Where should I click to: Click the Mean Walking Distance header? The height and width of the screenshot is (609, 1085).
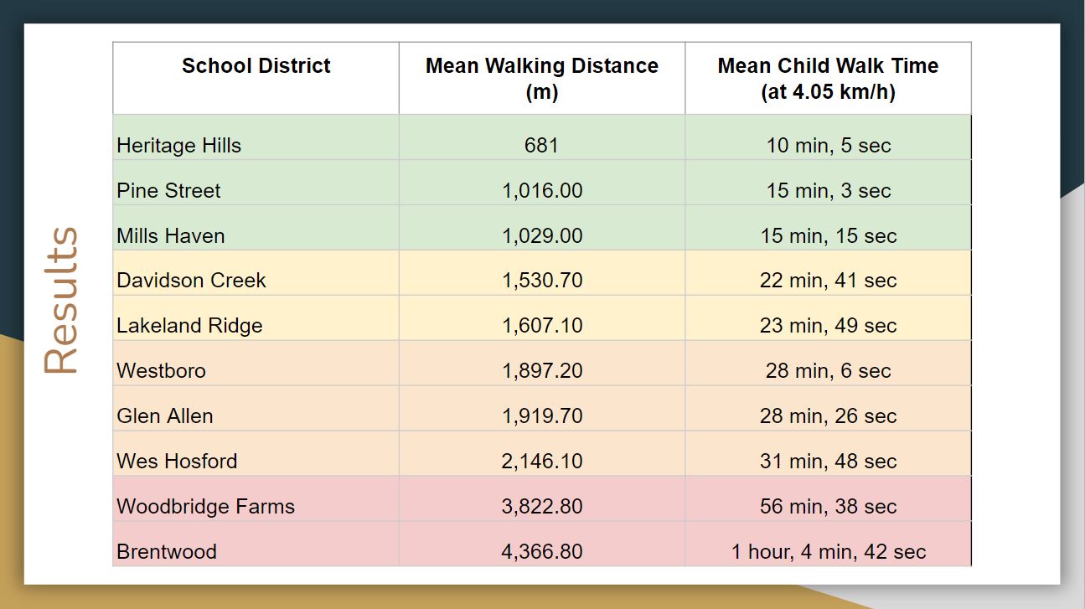[541, 78]
